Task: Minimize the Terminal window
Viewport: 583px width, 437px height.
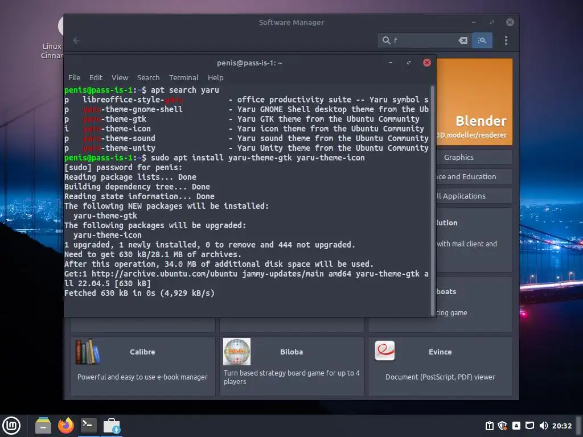Action: click(x=391, y=63)
